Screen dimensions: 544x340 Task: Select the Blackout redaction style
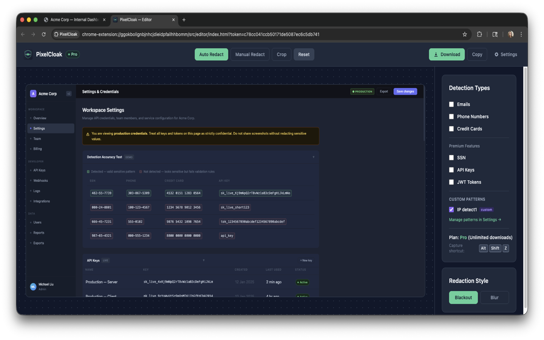pyautogui.click(x=463, y=297)
